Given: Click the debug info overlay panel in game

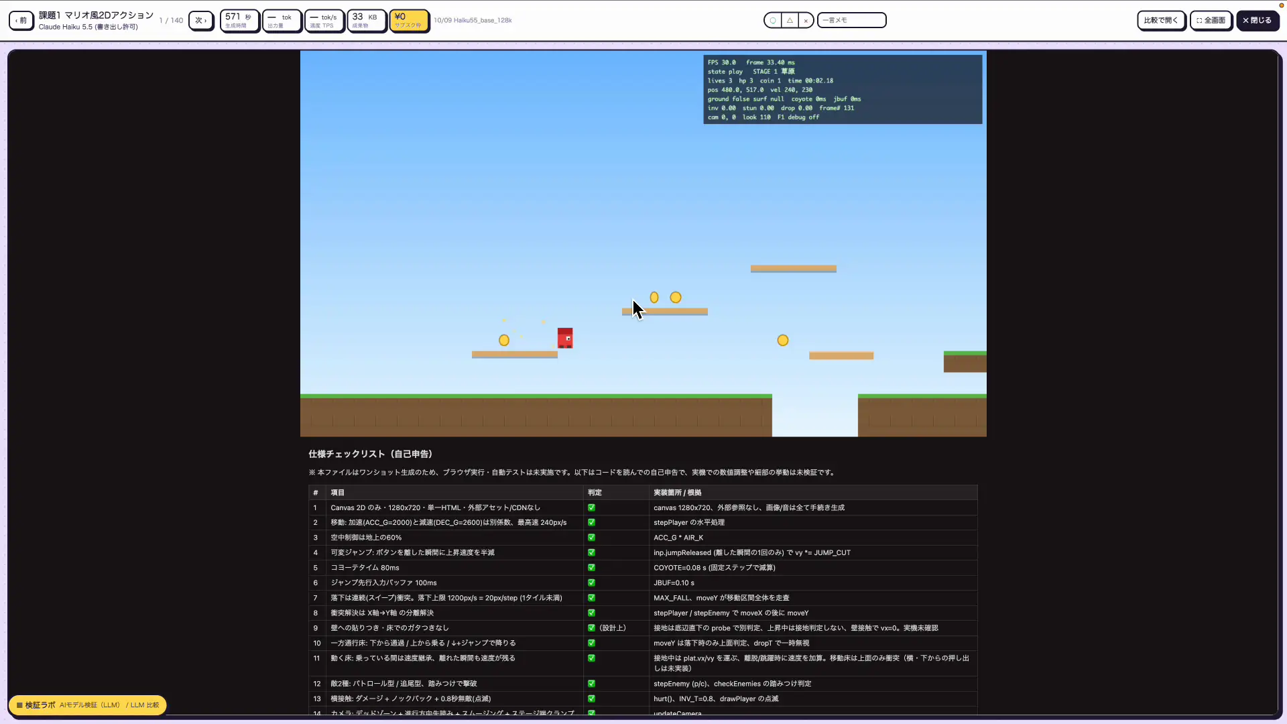Looking at the screenshot, I should (x=843, y=89).
